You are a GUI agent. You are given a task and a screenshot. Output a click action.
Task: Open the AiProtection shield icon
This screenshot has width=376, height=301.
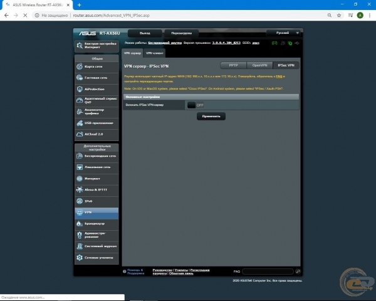tap(80, 89)
